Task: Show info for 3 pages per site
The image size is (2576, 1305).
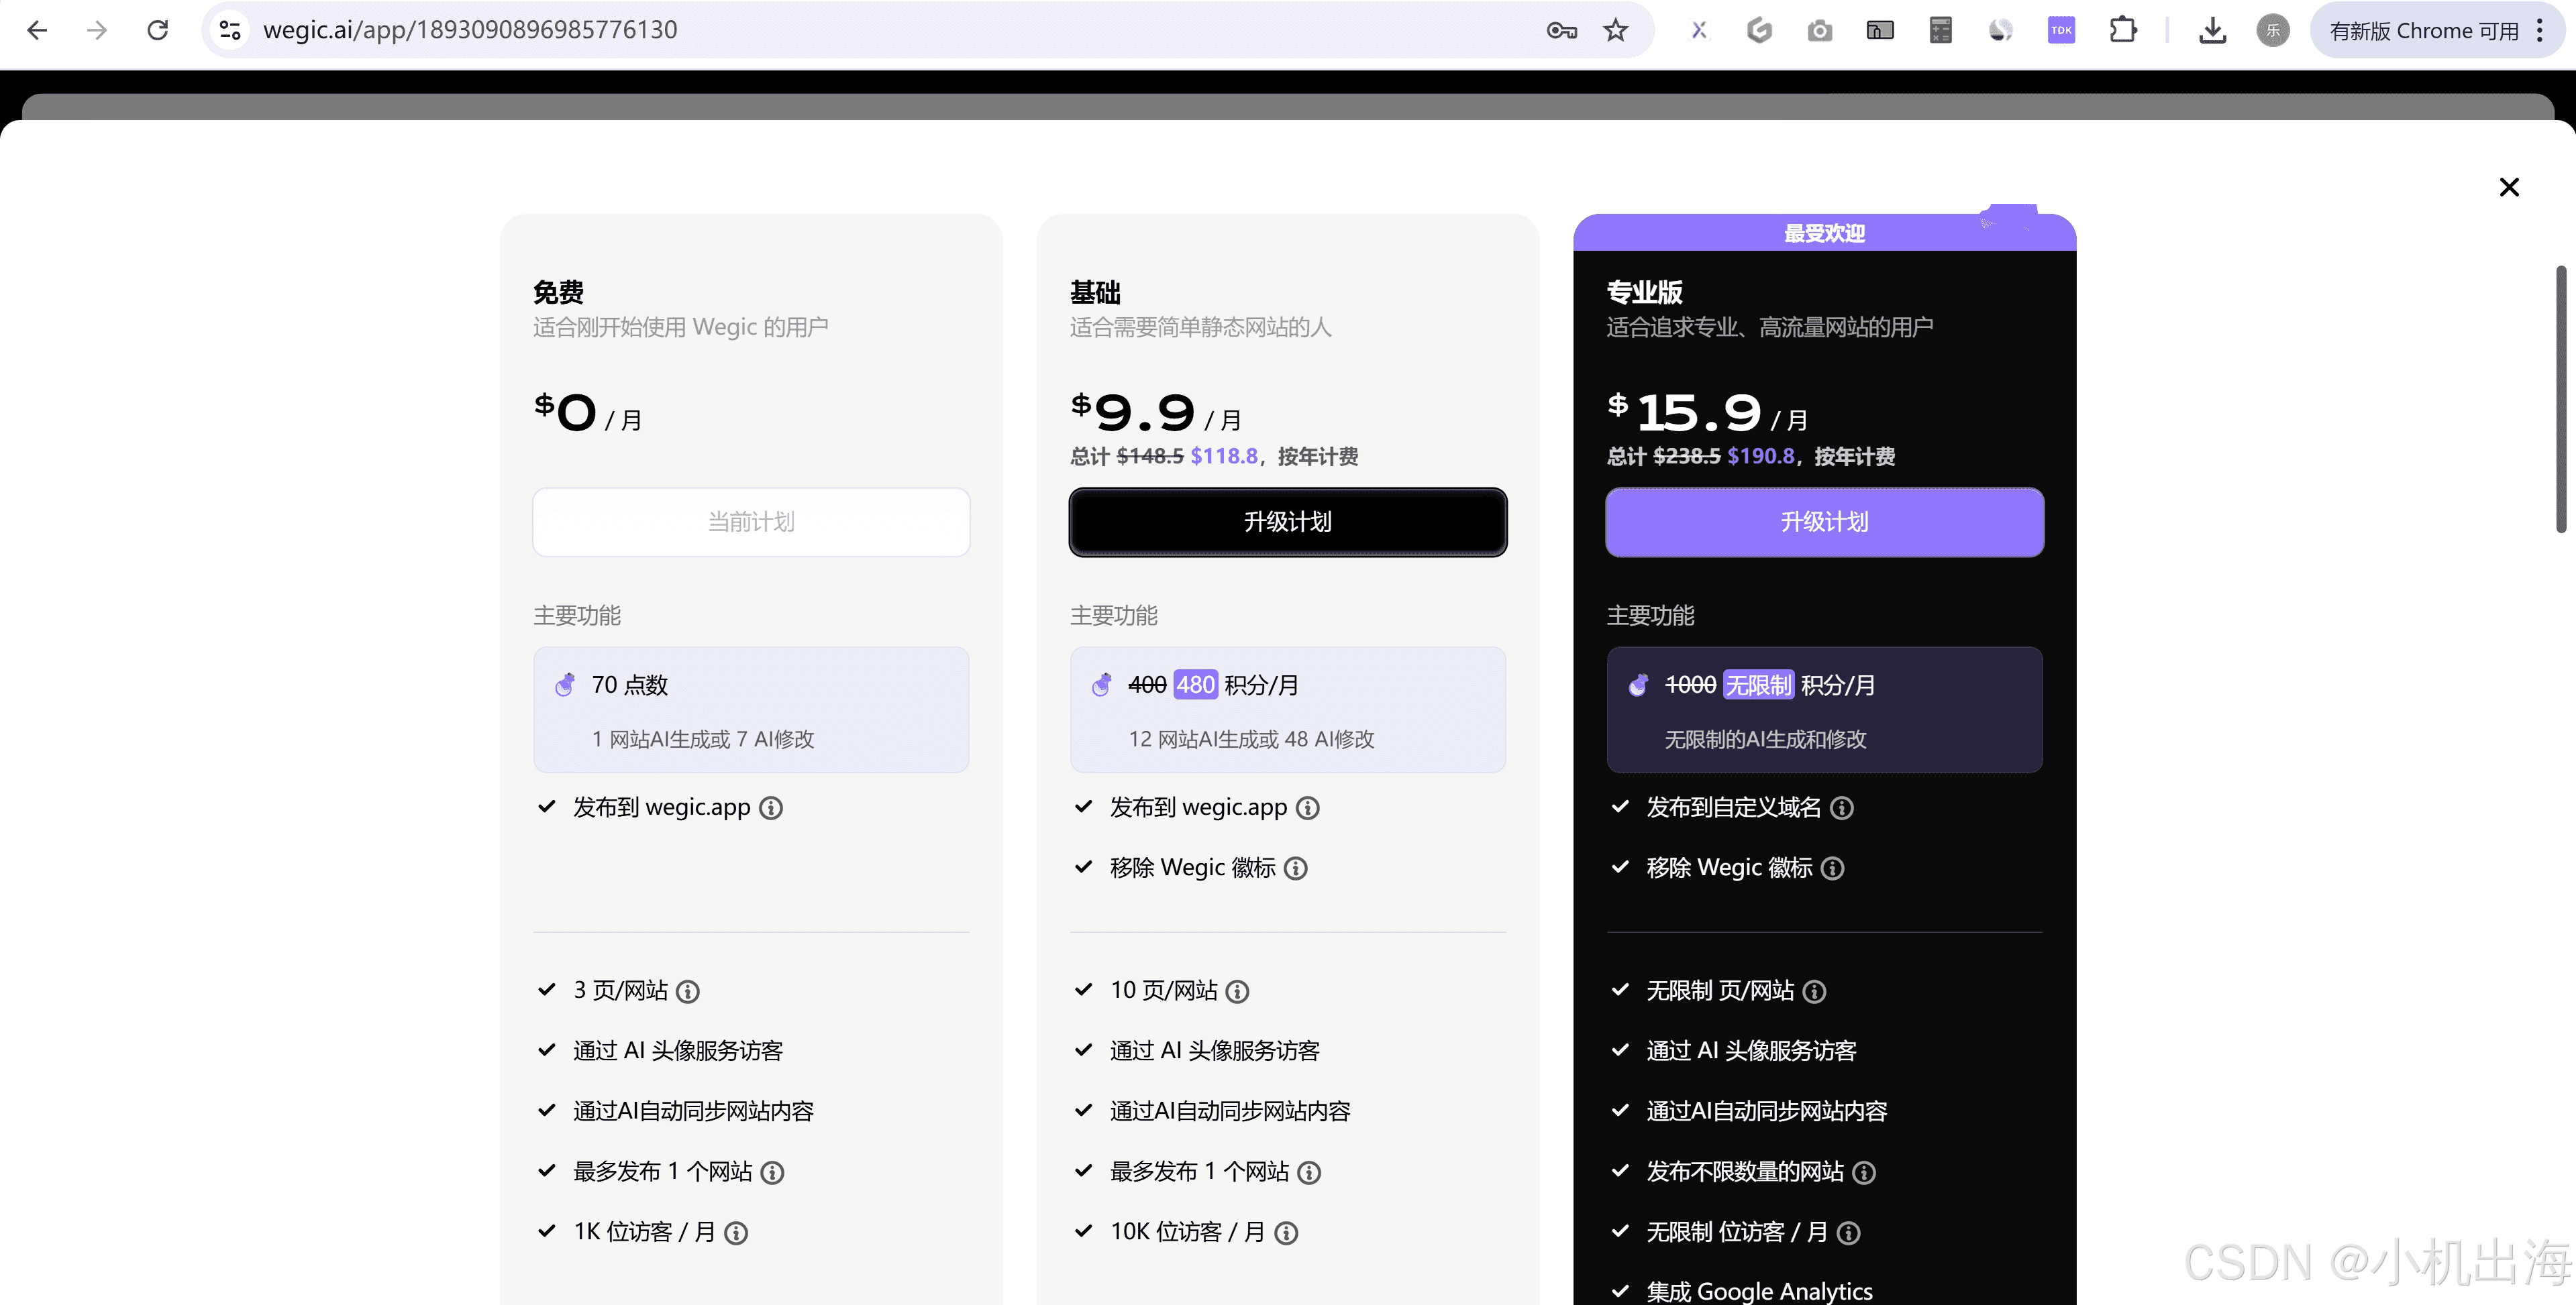Action: pyautogui.click(x=688, y=991)
